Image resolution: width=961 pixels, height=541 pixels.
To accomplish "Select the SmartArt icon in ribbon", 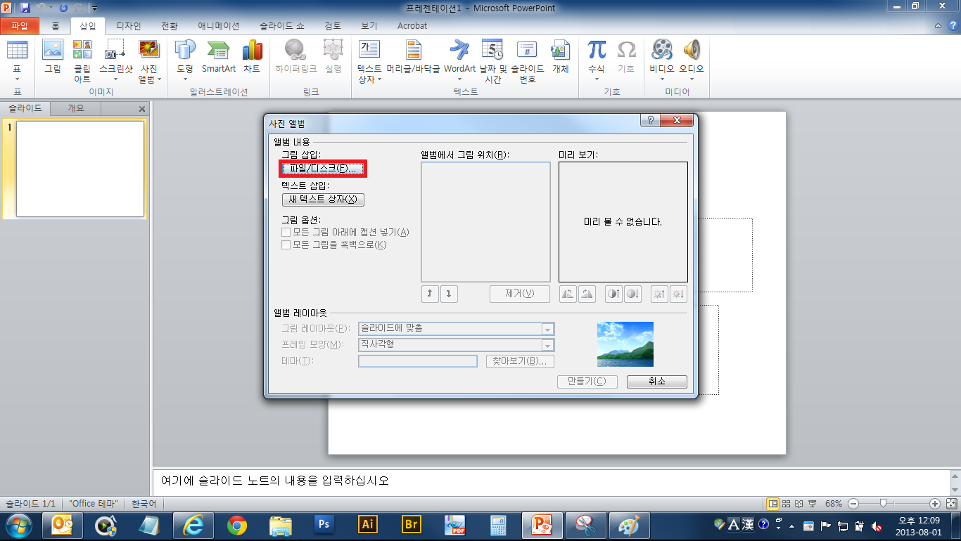I will (x=219, y=58).
